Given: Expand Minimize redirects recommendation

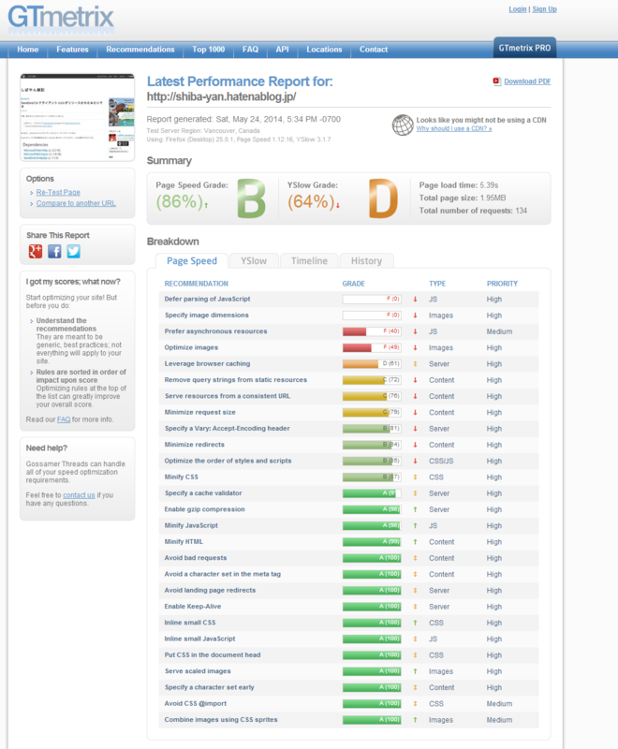Looking at the screenshot, I should click(194, 445).
